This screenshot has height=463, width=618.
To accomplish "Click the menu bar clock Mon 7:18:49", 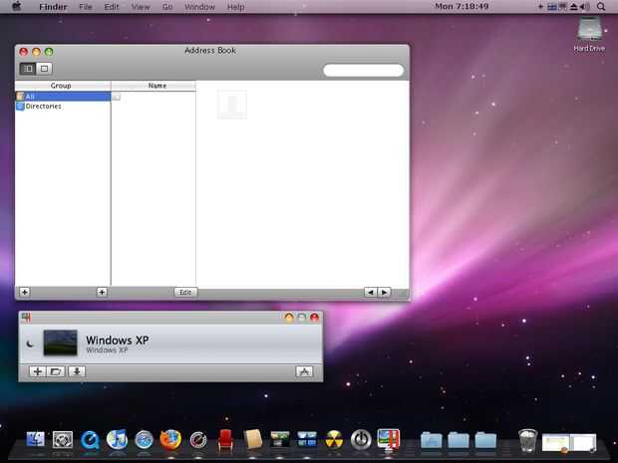I will 462,6.
